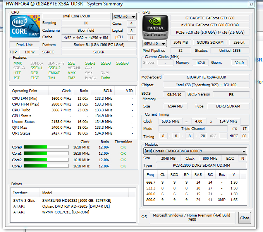Click the Geom. clock 324.0 value

click(x=239, y=63)
